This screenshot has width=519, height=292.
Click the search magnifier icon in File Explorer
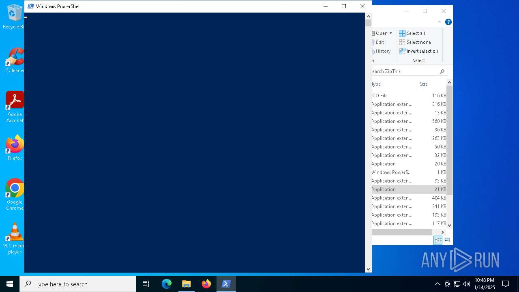coord(442,71)
